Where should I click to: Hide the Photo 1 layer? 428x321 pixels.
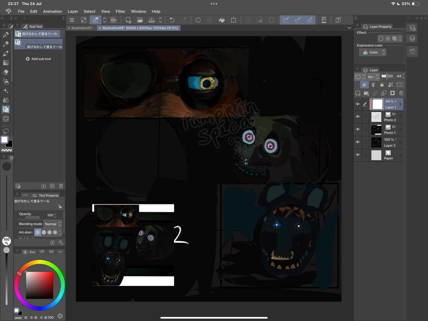358,129
